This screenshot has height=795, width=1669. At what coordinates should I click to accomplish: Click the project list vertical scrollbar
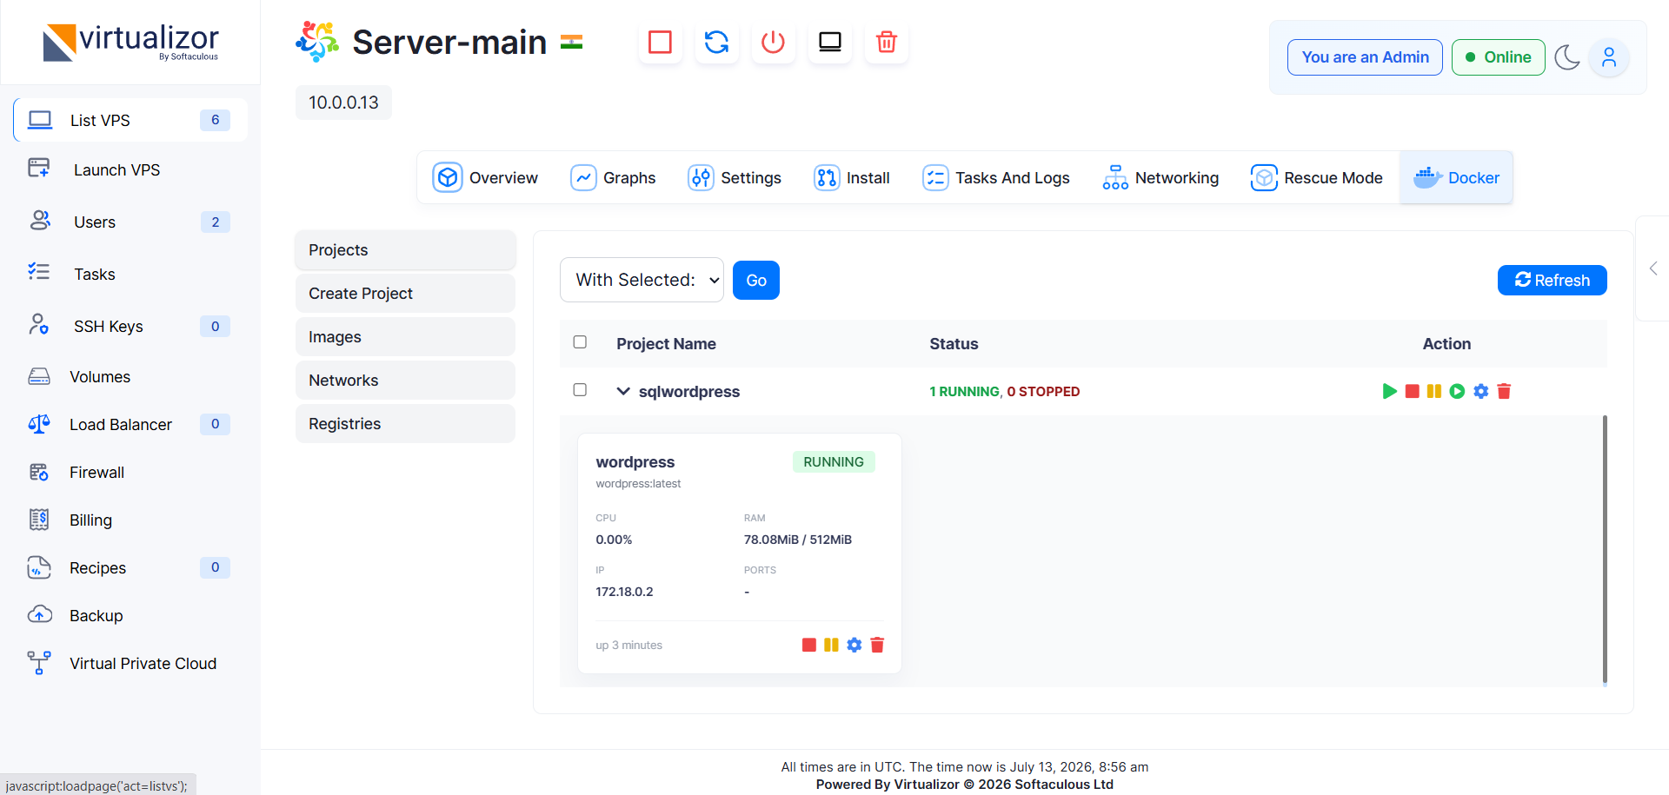pyautogui.click(x=1605, y=549)
